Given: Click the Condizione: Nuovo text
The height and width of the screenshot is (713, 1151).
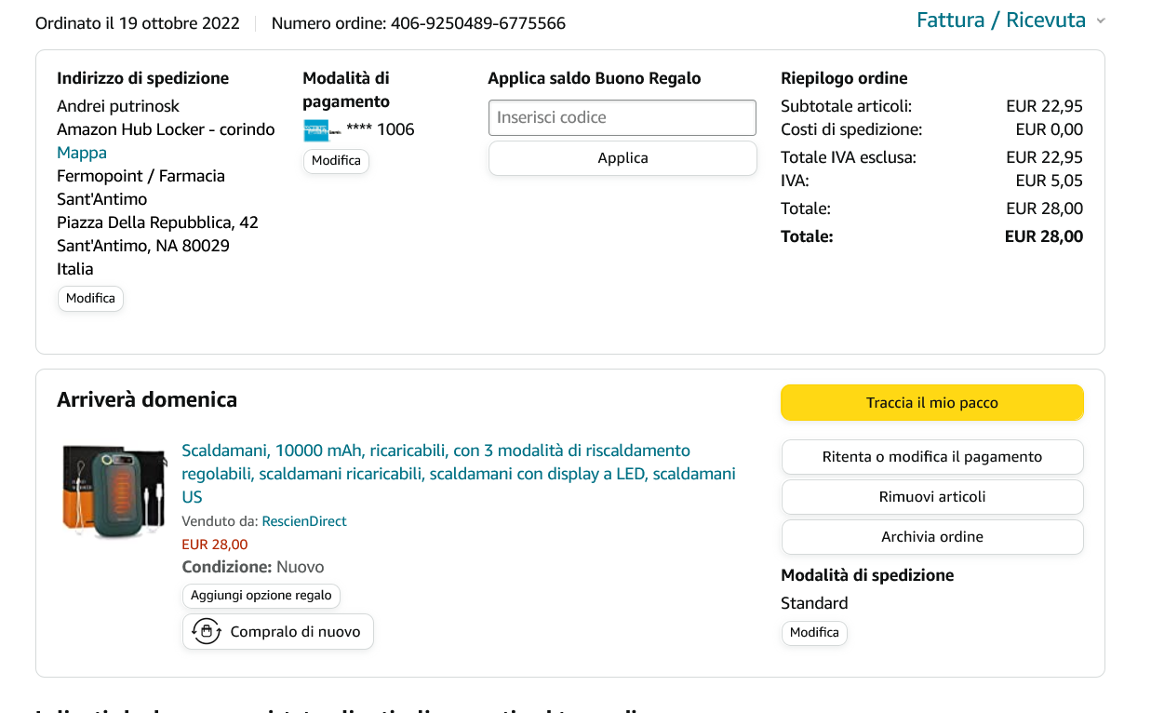Looking at the screenshot, I should 253,567.
